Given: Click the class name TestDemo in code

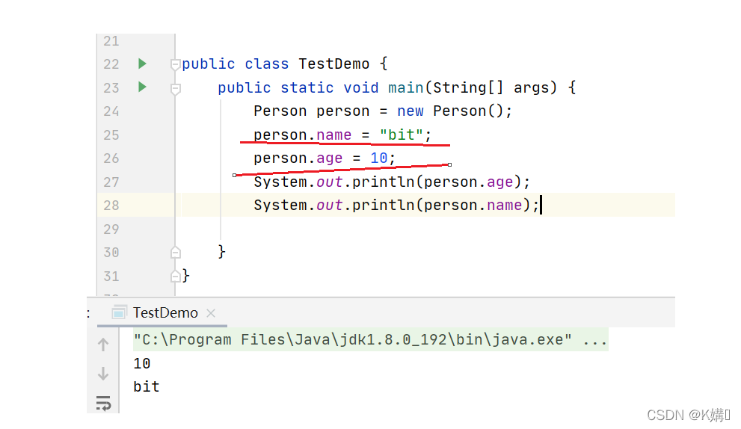Looking at the screenshot, I should [x=334, y=64].
